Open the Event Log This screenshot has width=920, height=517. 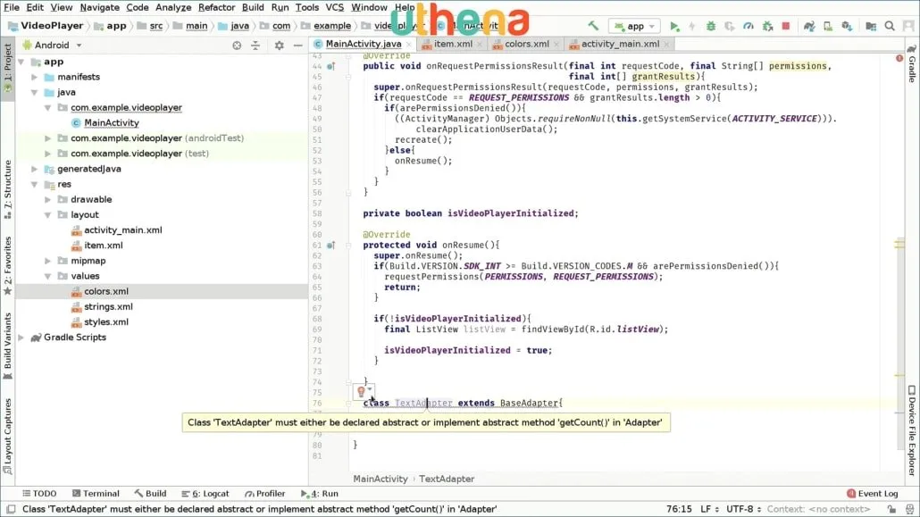point(873,494)
